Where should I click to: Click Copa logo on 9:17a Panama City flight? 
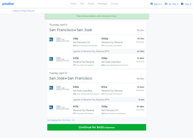[51, 107]
